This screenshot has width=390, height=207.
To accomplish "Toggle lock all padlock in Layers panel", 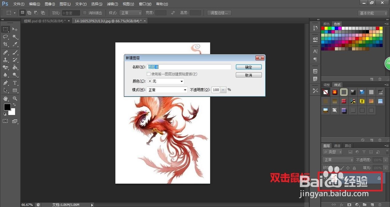I will (x=354, y=168).
